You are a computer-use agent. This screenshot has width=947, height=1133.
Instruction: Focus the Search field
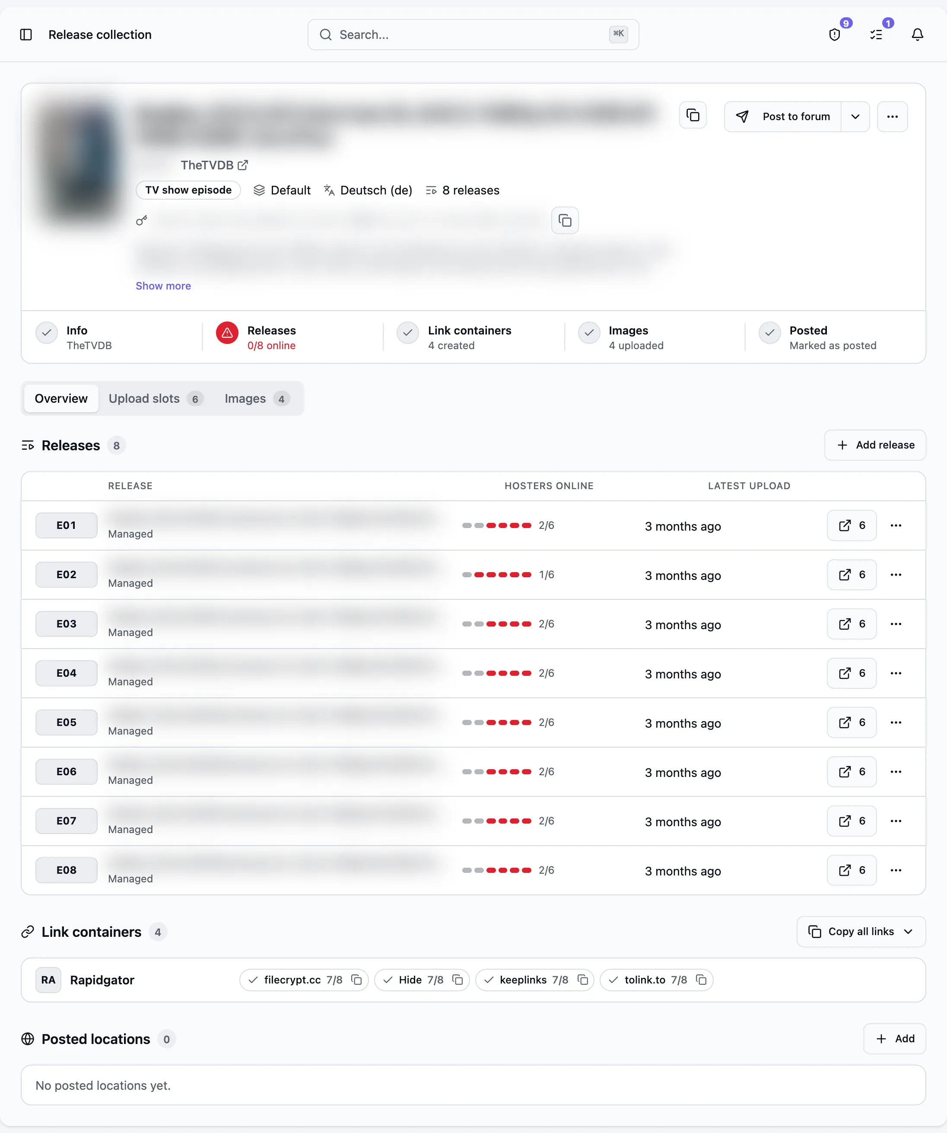[473, 35]
